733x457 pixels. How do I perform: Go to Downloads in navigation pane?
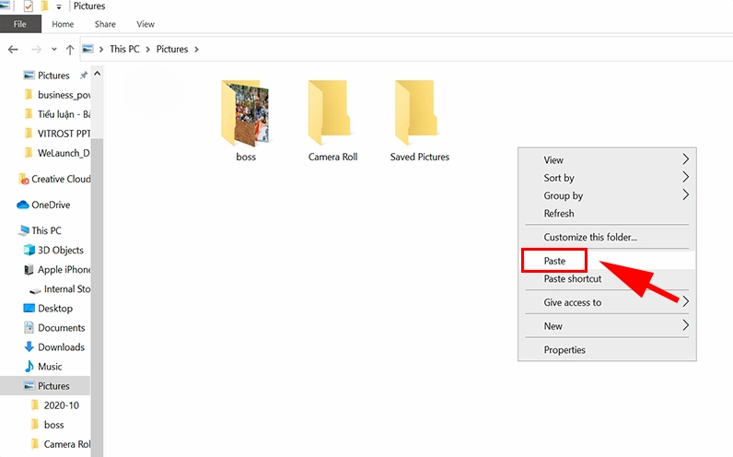point(61,347)
